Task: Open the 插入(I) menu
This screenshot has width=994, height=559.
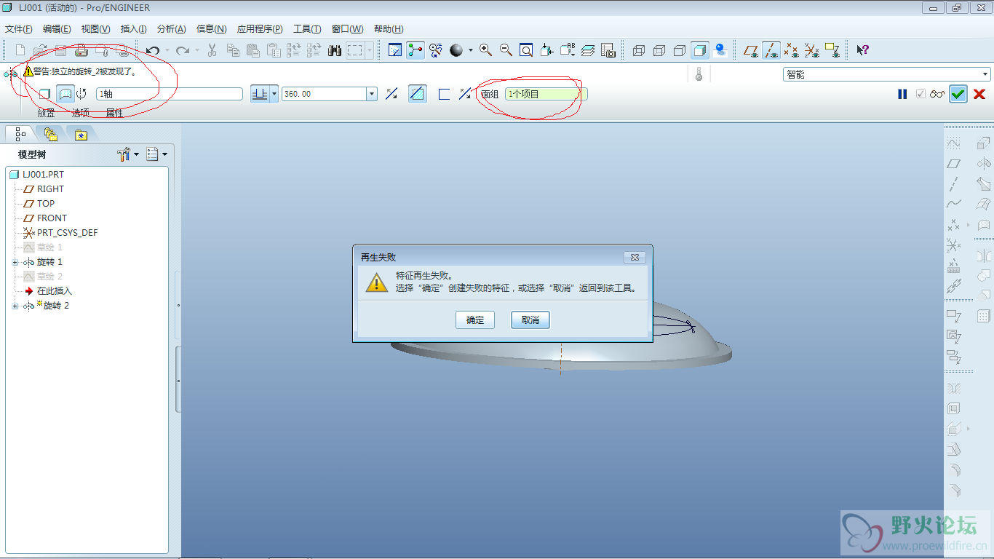Action: click(133, 29)
